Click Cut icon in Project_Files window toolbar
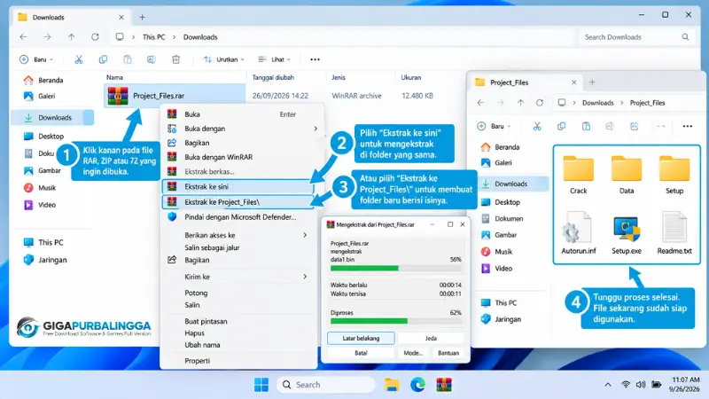The height and width of the screenshot is (399, 709). tap(537, 126)
